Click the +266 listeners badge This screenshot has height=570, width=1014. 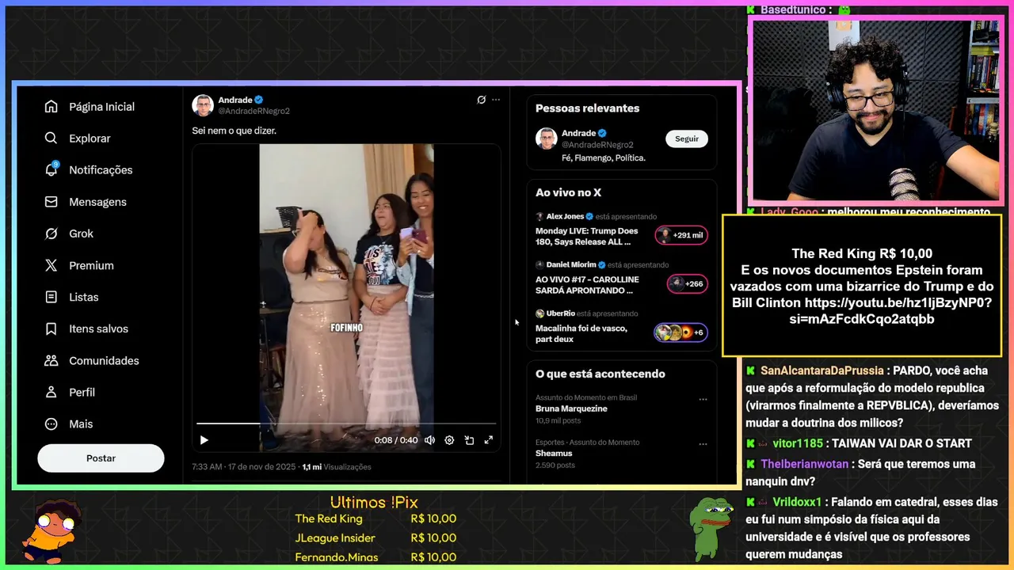687,283
